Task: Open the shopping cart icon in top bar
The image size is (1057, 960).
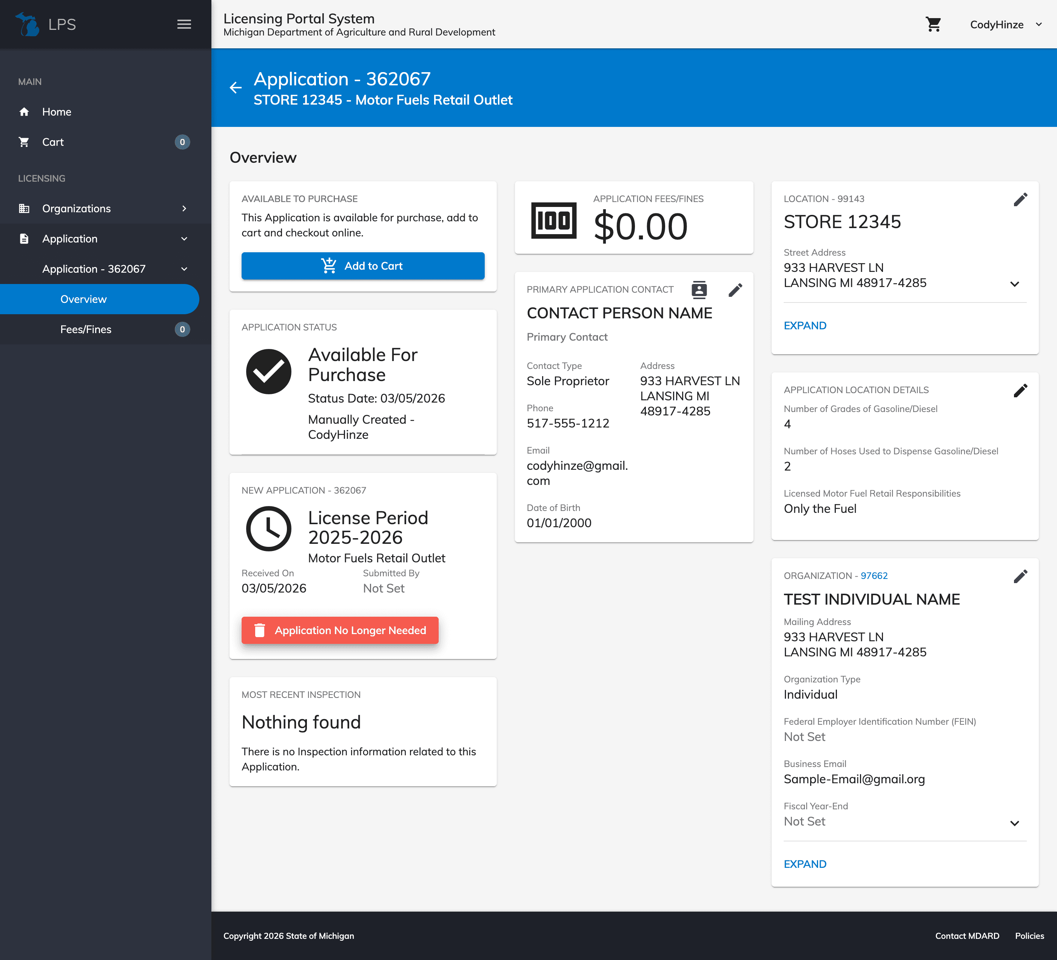Action: pyautogui.click(x=933, y=24)
